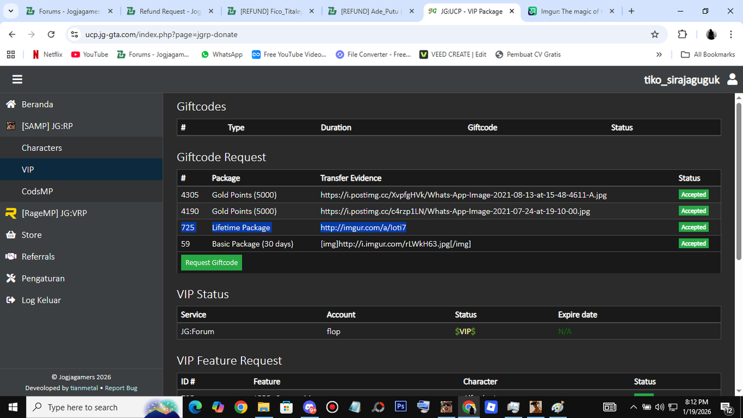This screenshot has width=743, height=418.
Task: Bookmark this page with star icon
Action: (x=655, y=34)
